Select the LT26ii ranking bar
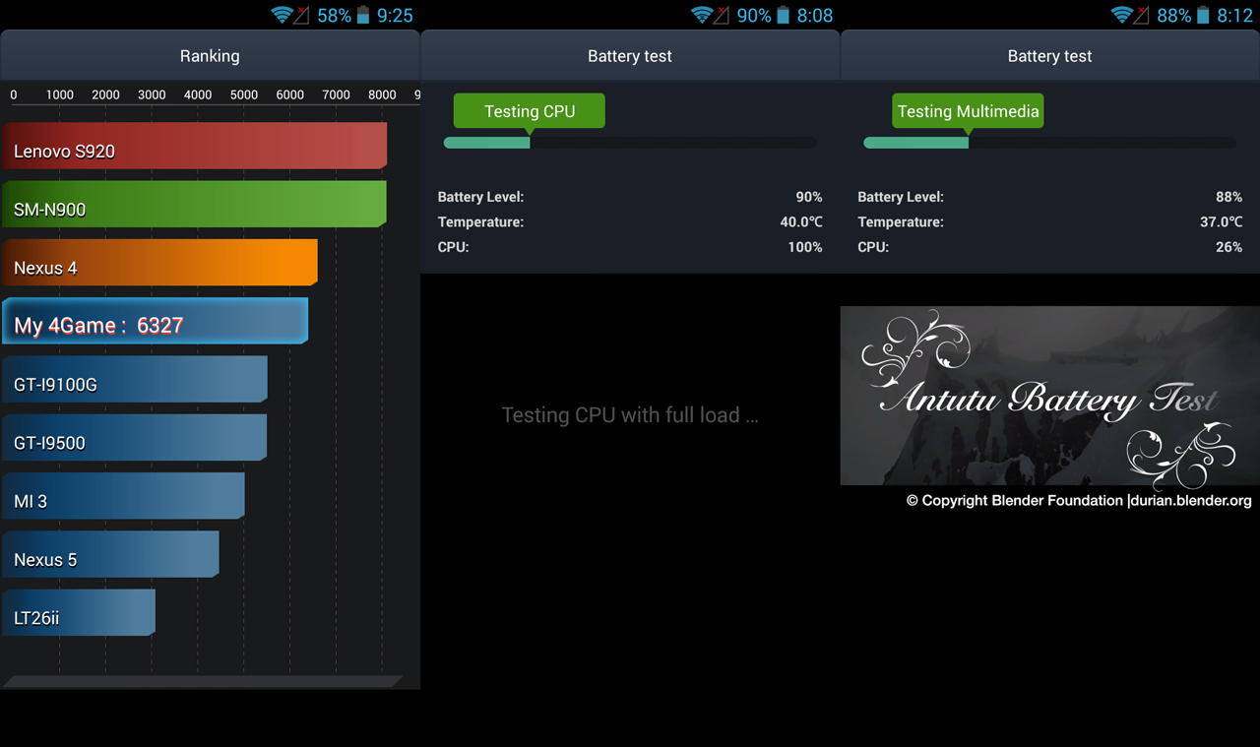The width and height of the screenshot is (1260, 747). 79,612
